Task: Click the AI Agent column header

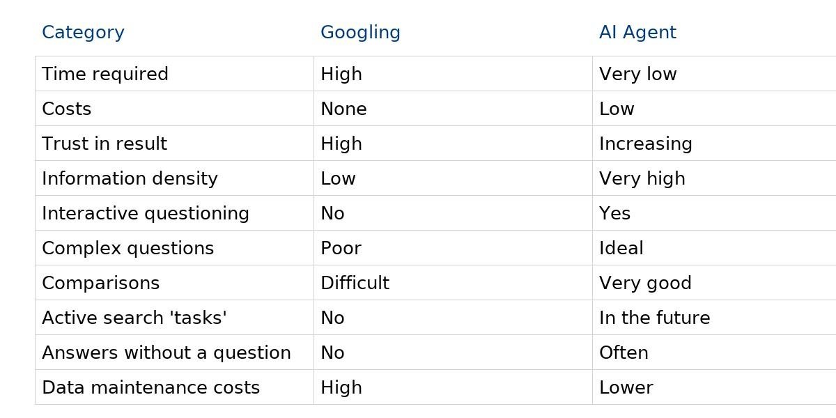Action: click(637, 32)
